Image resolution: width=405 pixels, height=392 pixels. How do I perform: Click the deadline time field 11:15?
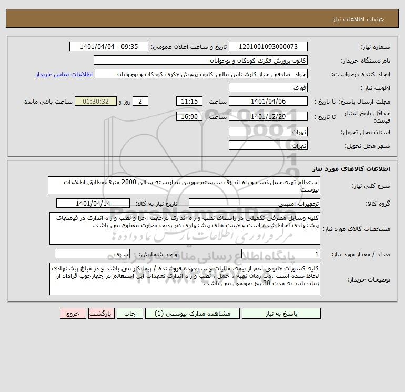click(189, 102)
